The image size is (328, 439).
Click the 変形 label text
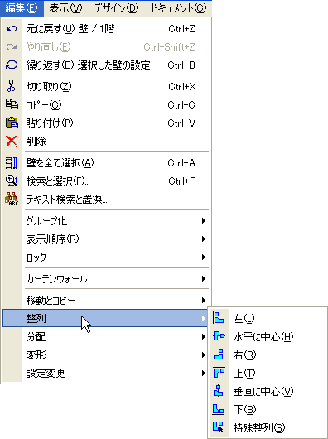click(36, 355)
